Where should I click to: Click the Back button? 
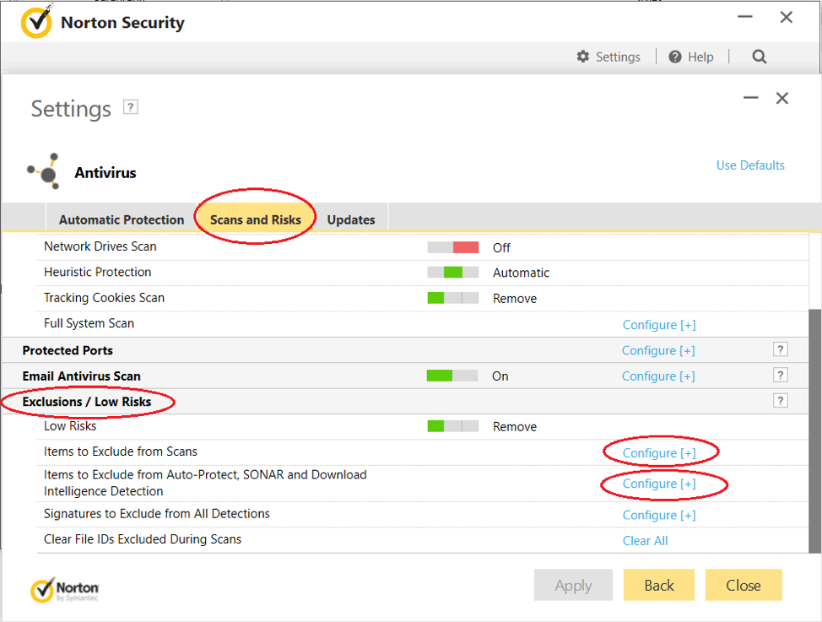point(659,585)
